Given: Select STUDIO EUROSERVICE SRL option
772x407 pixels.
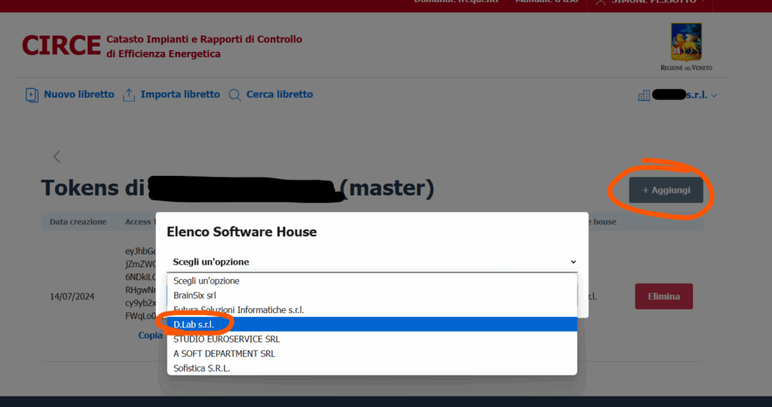Looking at the screenshot, I should [x=372, y=339].
